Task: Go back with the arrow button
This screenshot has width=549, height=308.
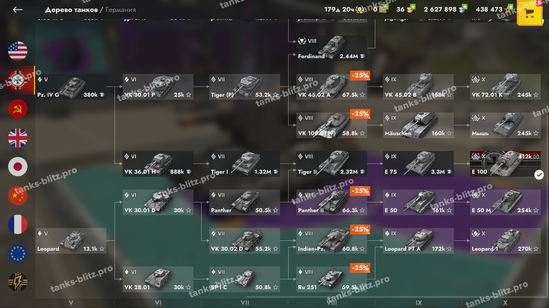Action: (x=18, y=9)
